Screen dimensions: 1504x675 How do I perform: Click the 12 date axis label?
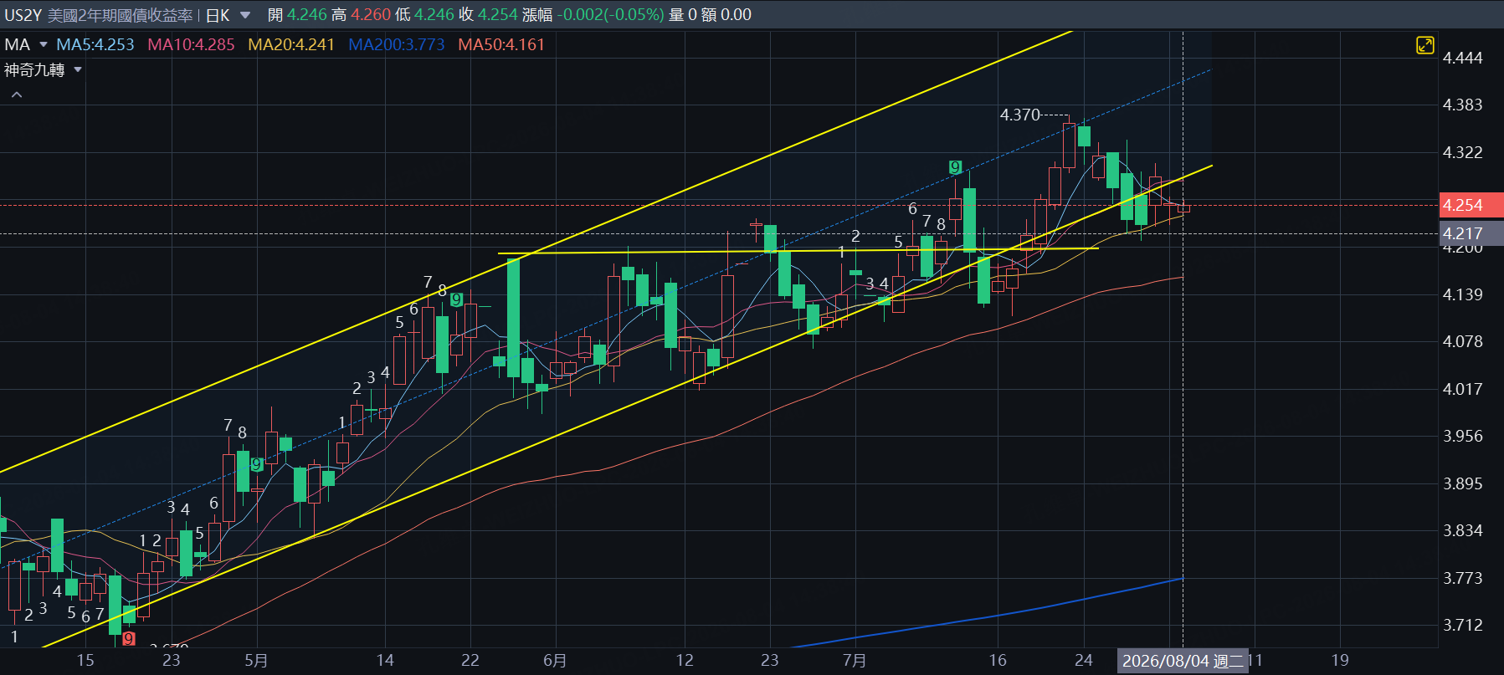coord(685,661)
